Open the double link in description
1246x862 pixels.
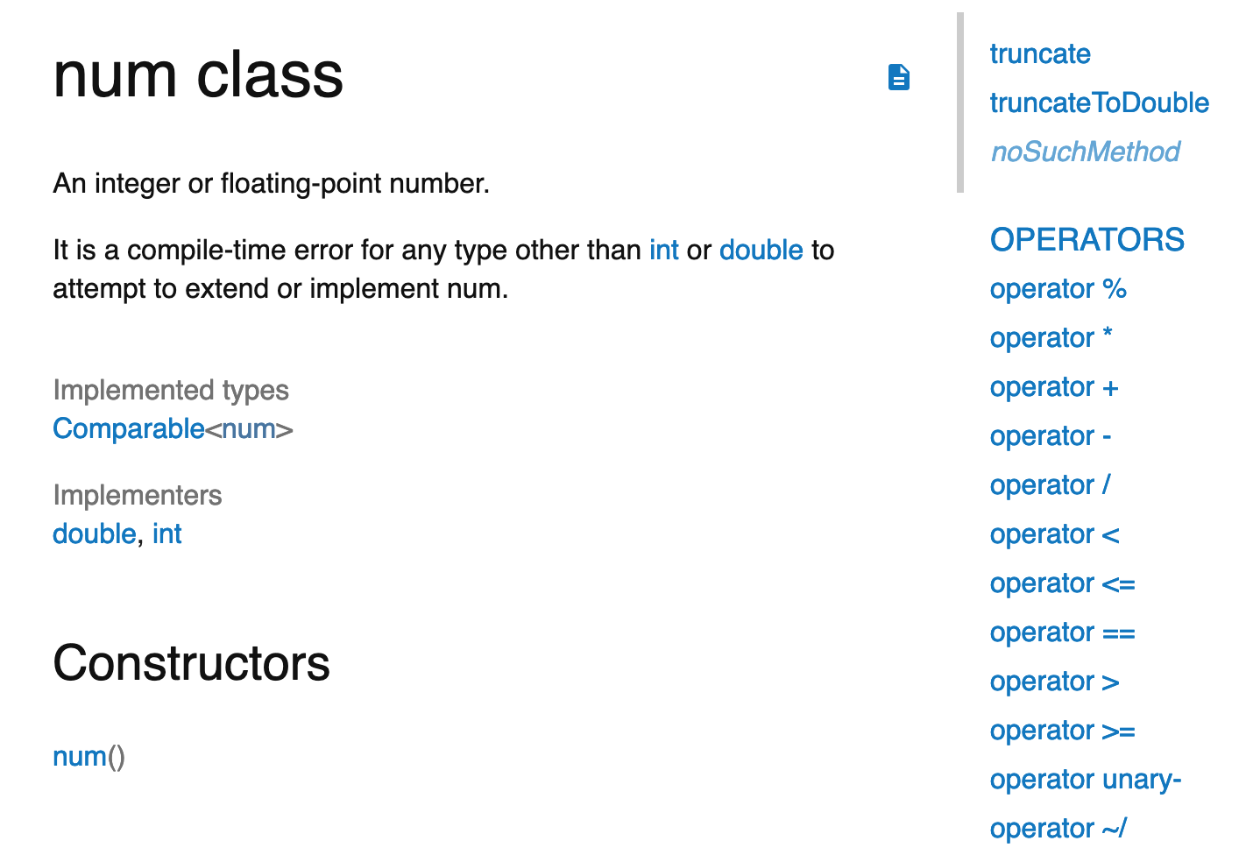click(x=761, y=251)
